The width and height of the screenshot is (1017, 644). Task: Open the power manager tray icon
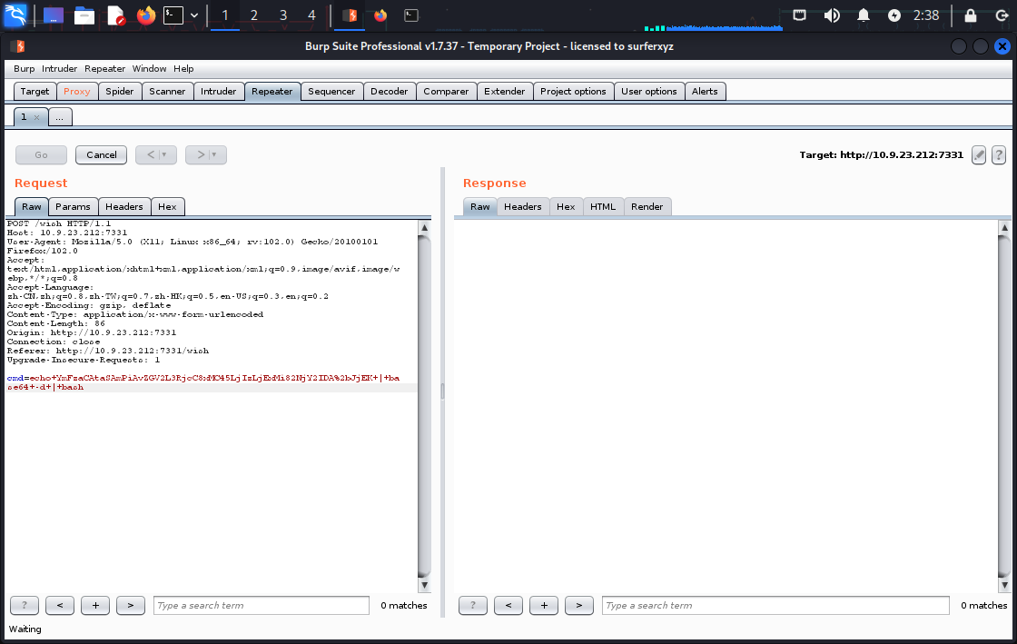[894, 15]
